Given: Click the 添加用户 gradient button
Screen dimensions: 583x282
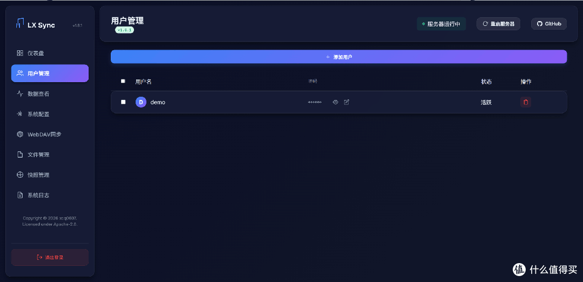Looking at the screenshot, I should click(339, 57).
